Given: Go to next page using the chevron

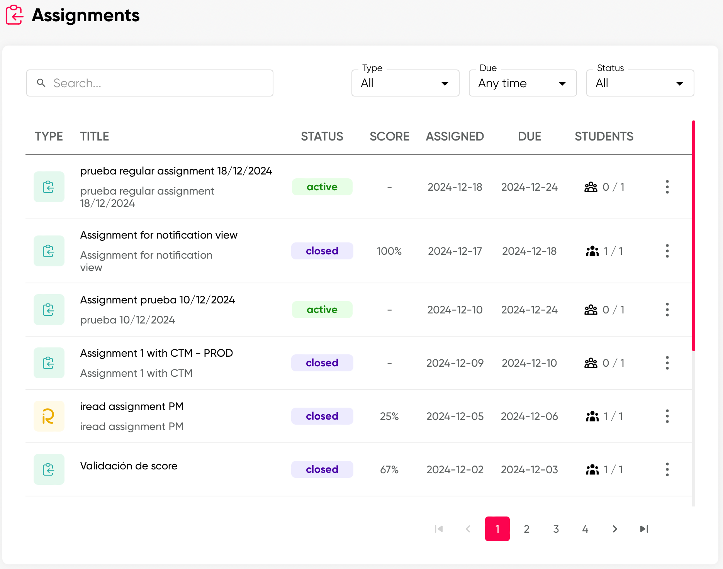Looking at the screenshot, I should tap(614, 529).
